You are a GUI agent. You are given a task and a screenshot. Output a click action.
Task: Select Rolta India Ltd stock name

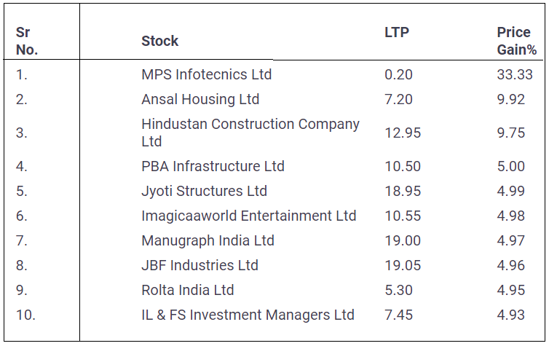[188, 290]
